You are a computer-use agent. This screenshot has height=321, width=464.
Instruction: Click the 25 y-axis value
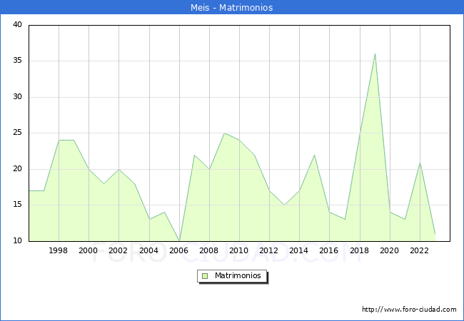pyautogui.click(x=17, y=133)
